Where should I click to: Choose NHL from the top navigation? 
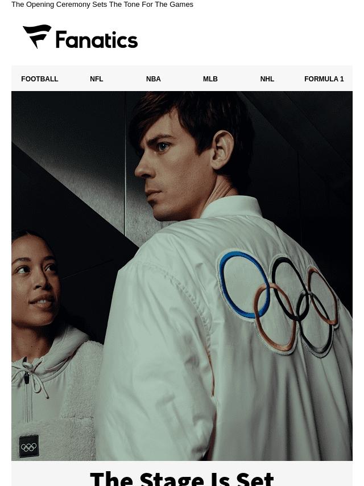(267, 79)
